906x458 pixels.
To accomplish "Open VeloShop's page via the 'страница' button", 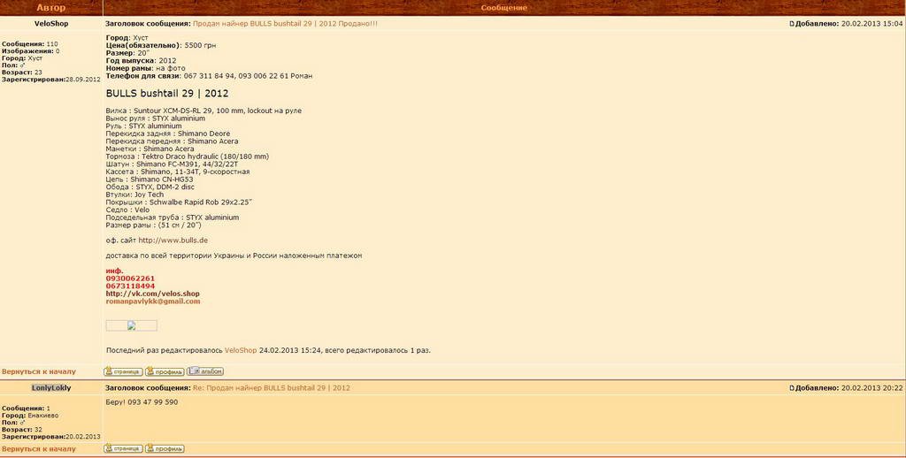I will coord(123,372).
